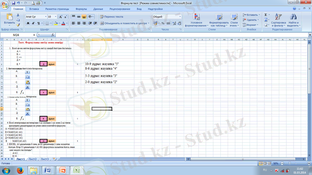This screenshot has width=312, height=175.
Task: Click the Save icon in quick access toolbar
Action: pos(13,3)
